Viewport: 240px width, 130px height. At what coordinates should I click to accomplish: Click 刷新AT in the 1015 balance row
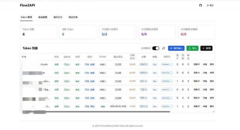pos(197,106)
